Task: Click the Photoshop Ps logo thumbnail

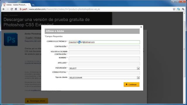Action: pos(11,39)
